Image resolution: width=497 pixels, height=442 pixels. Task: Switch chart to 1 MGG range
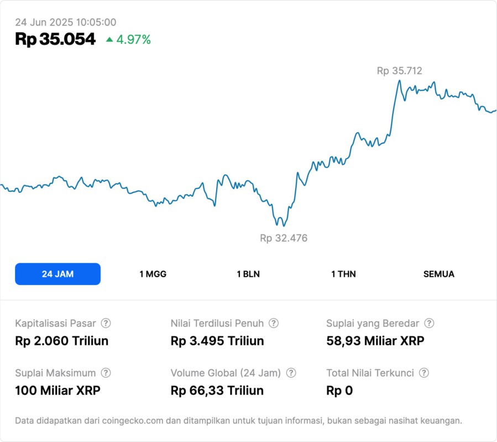coord(153,274)
